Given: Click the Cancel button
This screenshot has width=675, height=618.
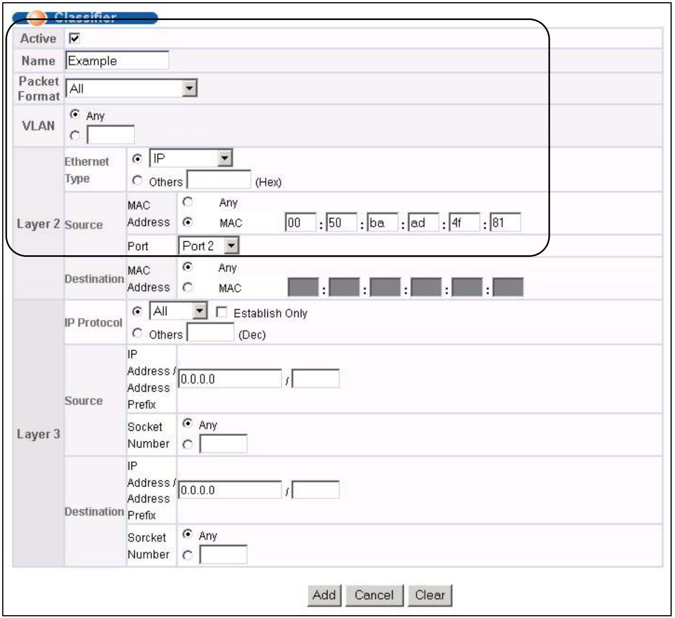Looking at the screenshot, I should coord(374,595).
